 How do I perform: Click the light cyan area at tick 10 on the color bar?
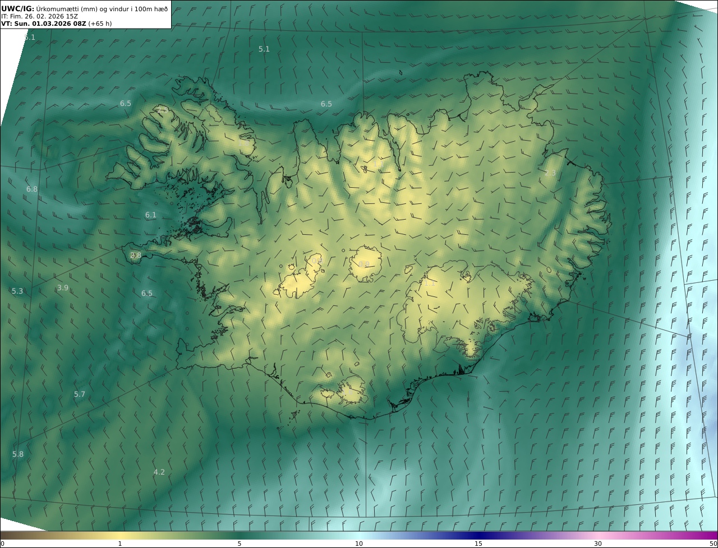click(x=359, y=536)
